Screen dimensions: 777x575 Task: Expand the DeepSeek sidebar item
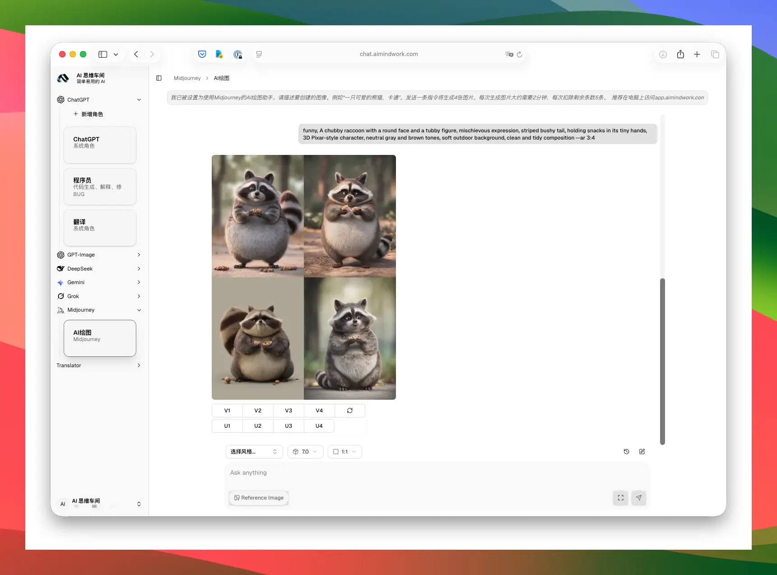[99, 269]
